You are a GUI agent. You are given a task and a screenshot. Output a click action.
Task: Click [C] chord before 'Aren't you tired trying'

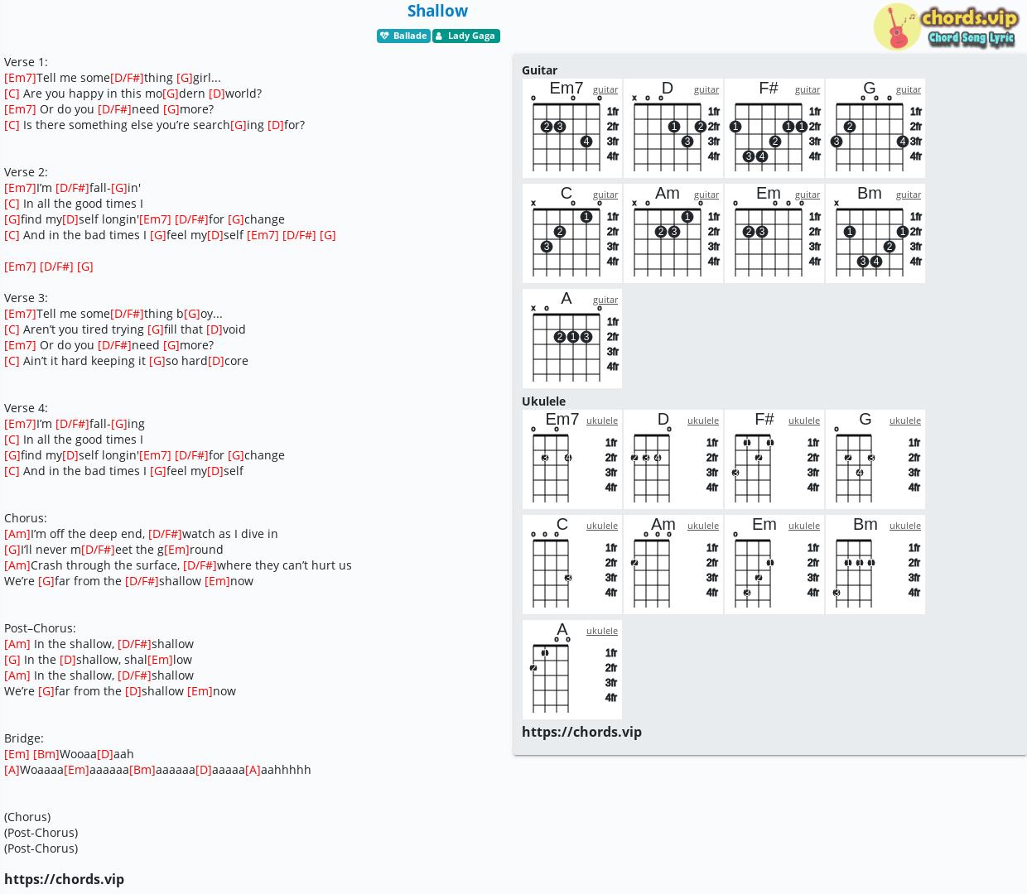click(x=12, y=329)
